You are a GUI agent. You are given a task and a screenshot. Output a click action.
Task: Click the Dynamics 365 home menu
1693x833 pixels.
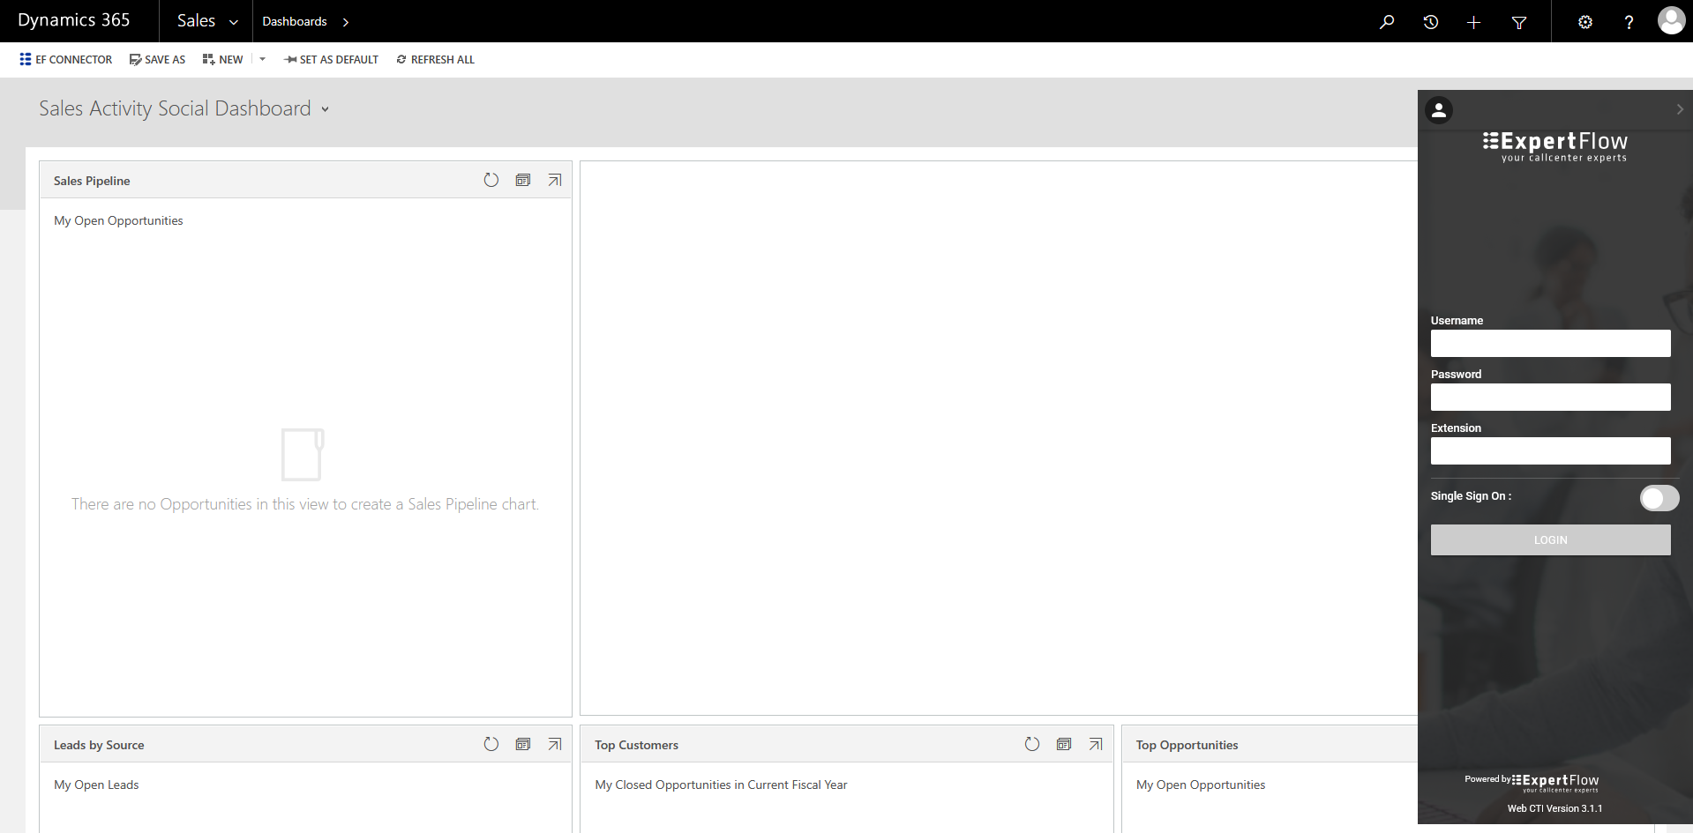pos(74,20)
